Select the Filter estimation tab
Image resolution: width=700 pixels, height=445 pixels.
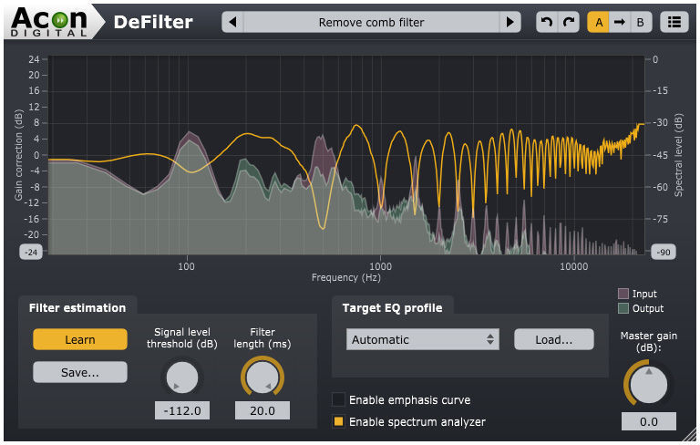[77, 308]
